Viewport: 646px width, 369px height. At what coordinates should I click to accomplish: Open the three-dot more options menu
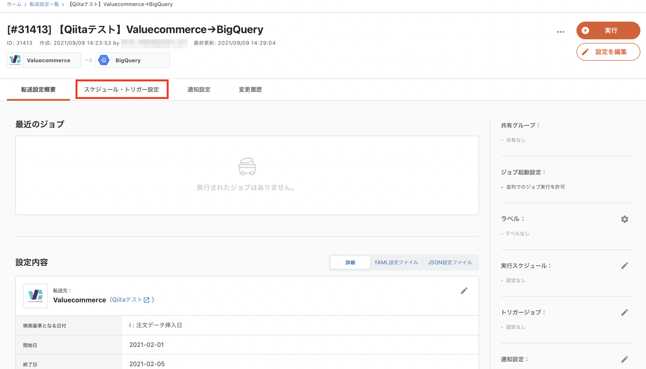561,32
